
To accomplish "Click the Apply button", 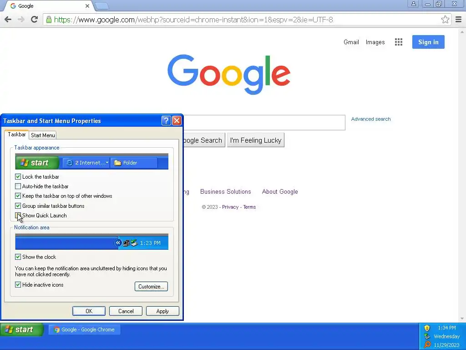I will click(162, 311).
